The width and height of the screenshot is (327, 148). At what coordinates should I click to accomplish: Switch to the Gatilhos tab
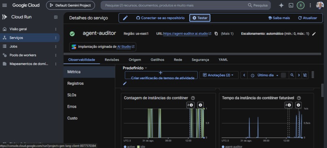[x=157, y=60]
